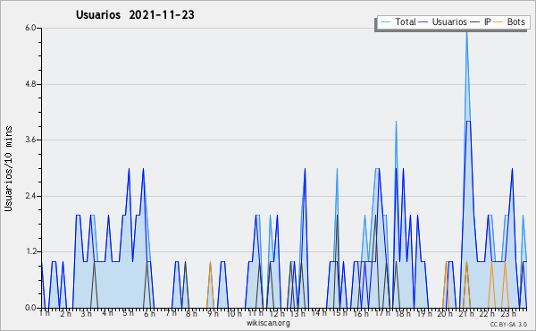Click the "1 h" x-axis label
This screenshot has width=536, height=331.
click(45, 313)
